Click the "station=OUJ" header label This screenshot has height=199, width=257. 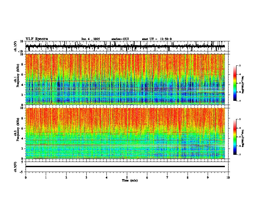pos(120,39)
